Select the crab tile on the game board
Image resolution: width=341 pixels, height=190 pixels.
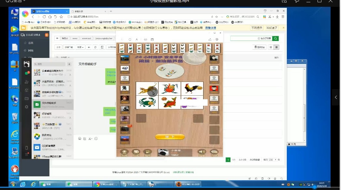click(x=147, y=102)
